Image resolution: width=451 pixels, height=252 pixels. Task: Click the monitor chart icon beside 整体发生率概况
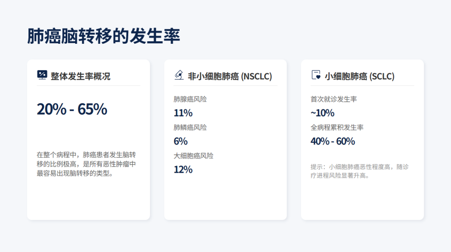[x=42, y=75]
